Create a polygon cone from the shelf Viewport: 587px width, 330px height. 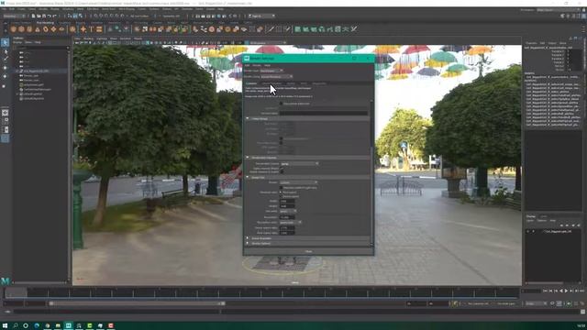point(38,29)
